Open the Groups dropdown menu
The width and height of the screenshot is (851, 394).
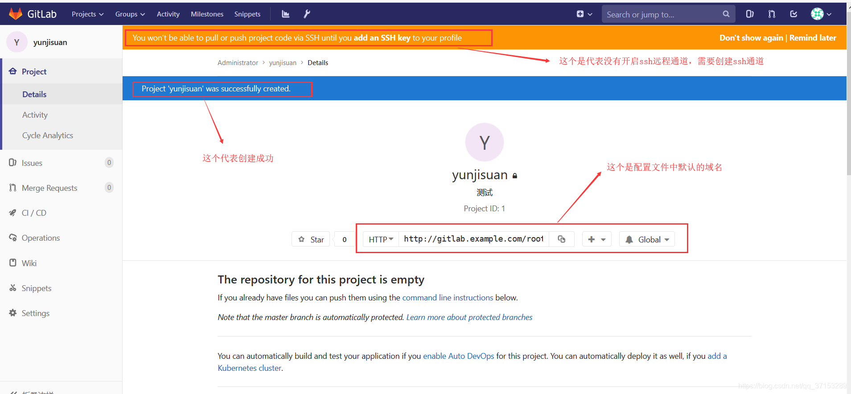130,14
